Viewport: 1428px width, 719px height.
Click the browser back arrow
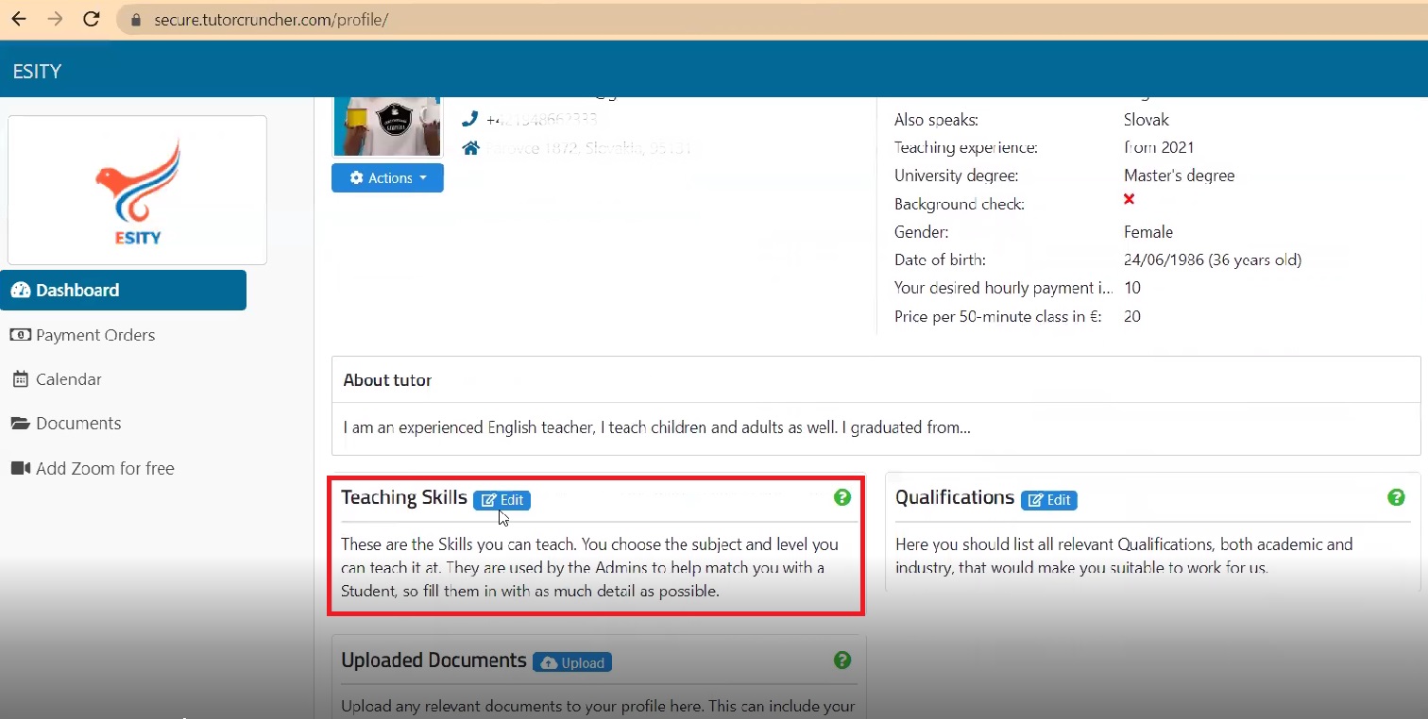point(19,19)
